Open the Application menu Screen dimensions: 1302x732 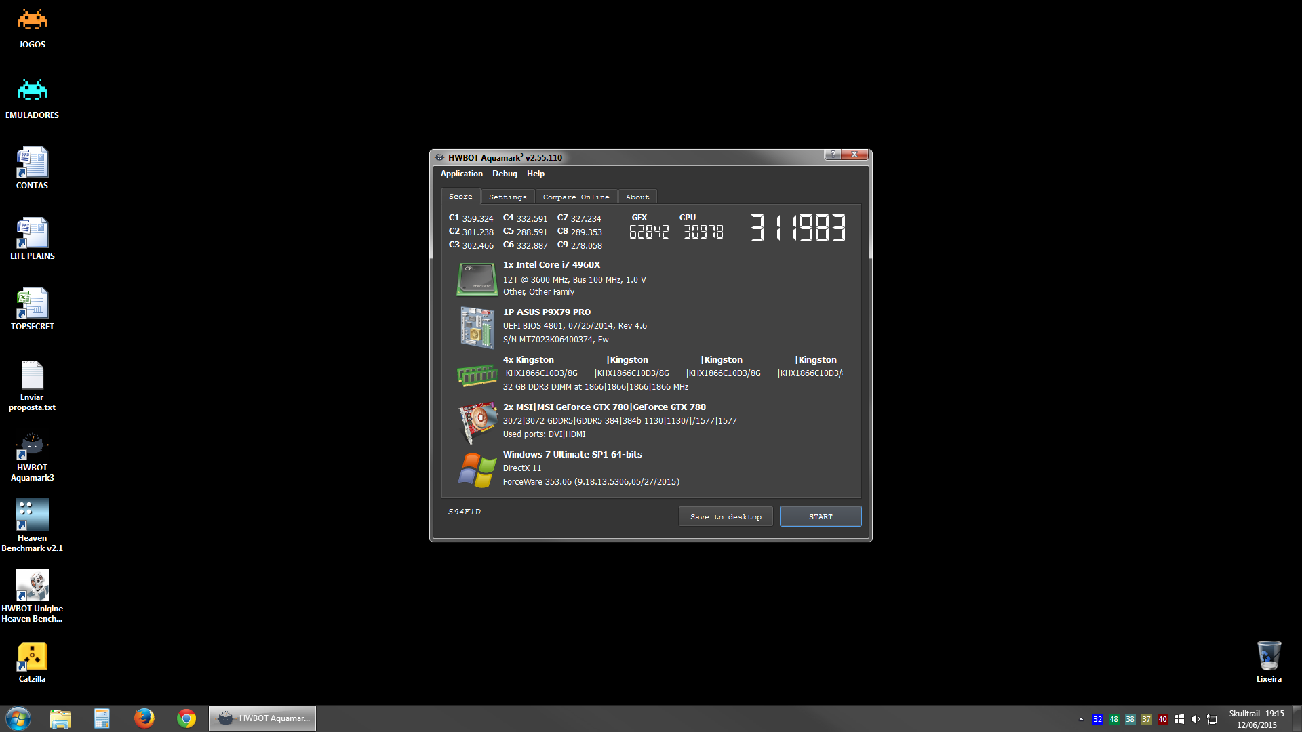[461, 174]
